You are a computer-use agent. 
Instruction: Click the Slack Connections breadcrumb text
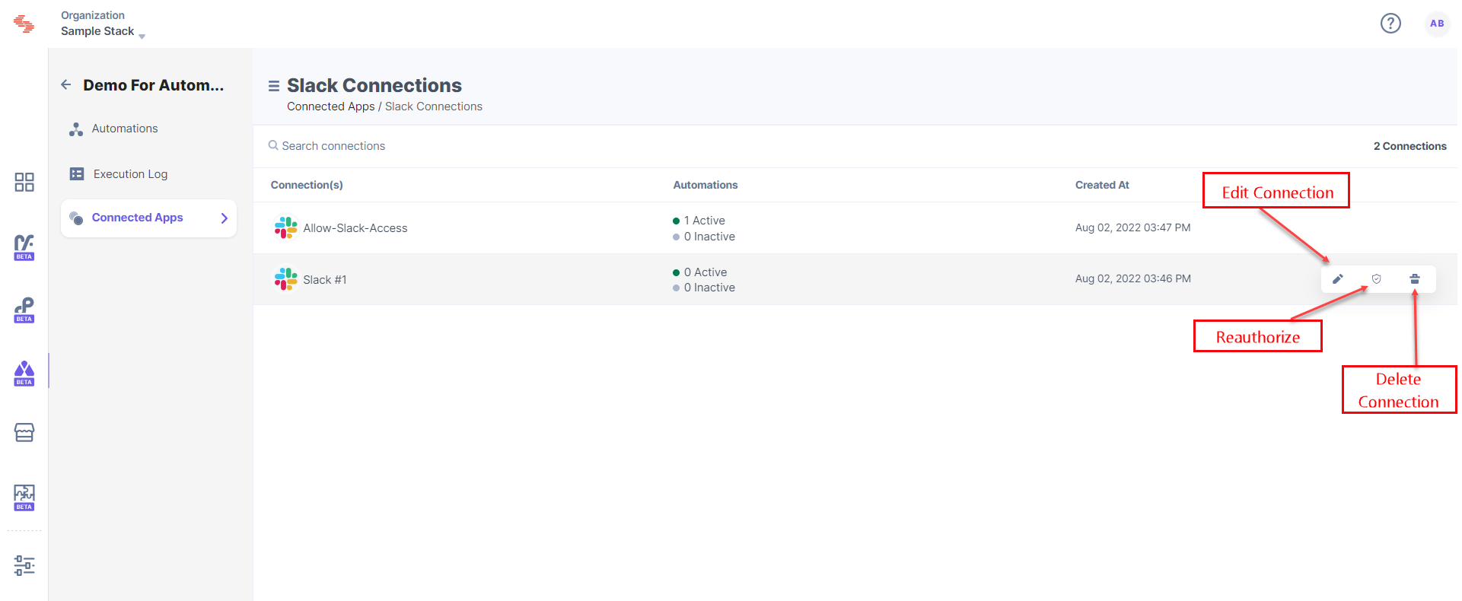pos(434,107)
